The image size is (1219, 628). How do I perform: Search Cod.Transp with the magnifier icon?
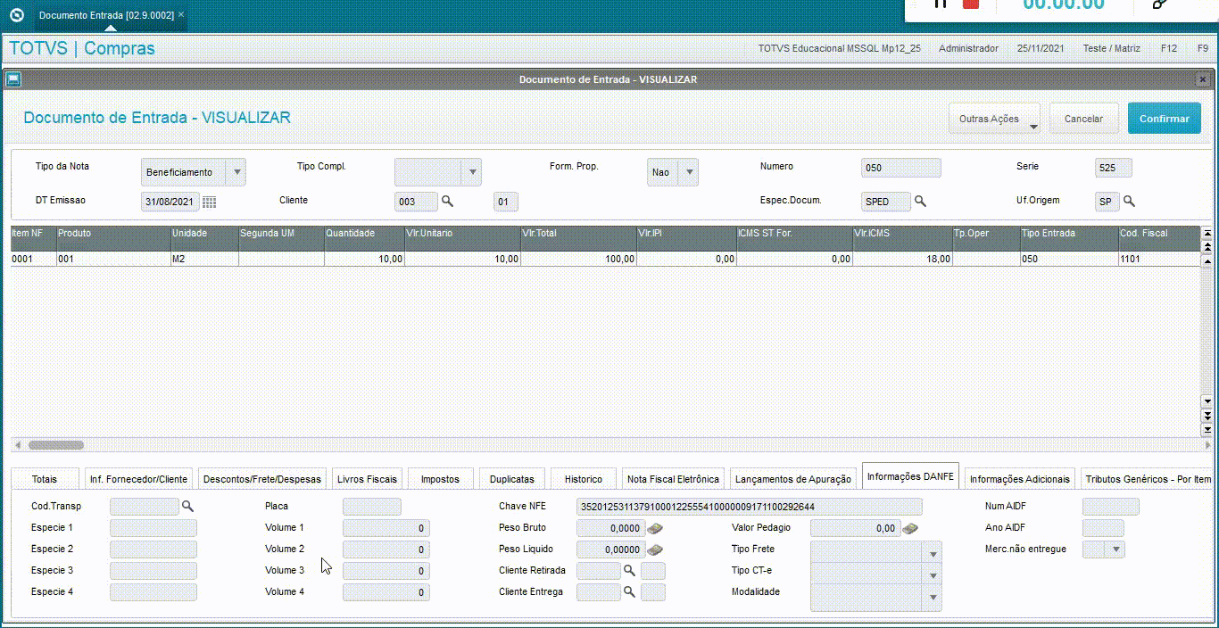(x=187, y=506)
